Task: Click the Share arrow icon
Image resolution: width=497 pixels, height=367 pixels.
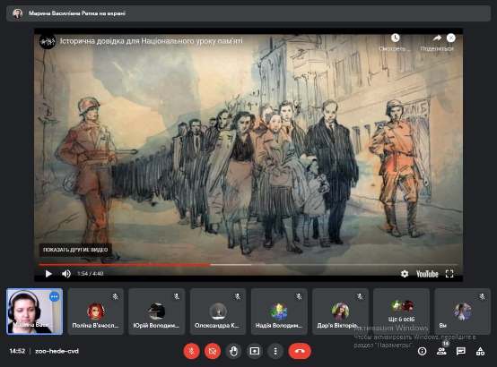Action: coord(437,38)
